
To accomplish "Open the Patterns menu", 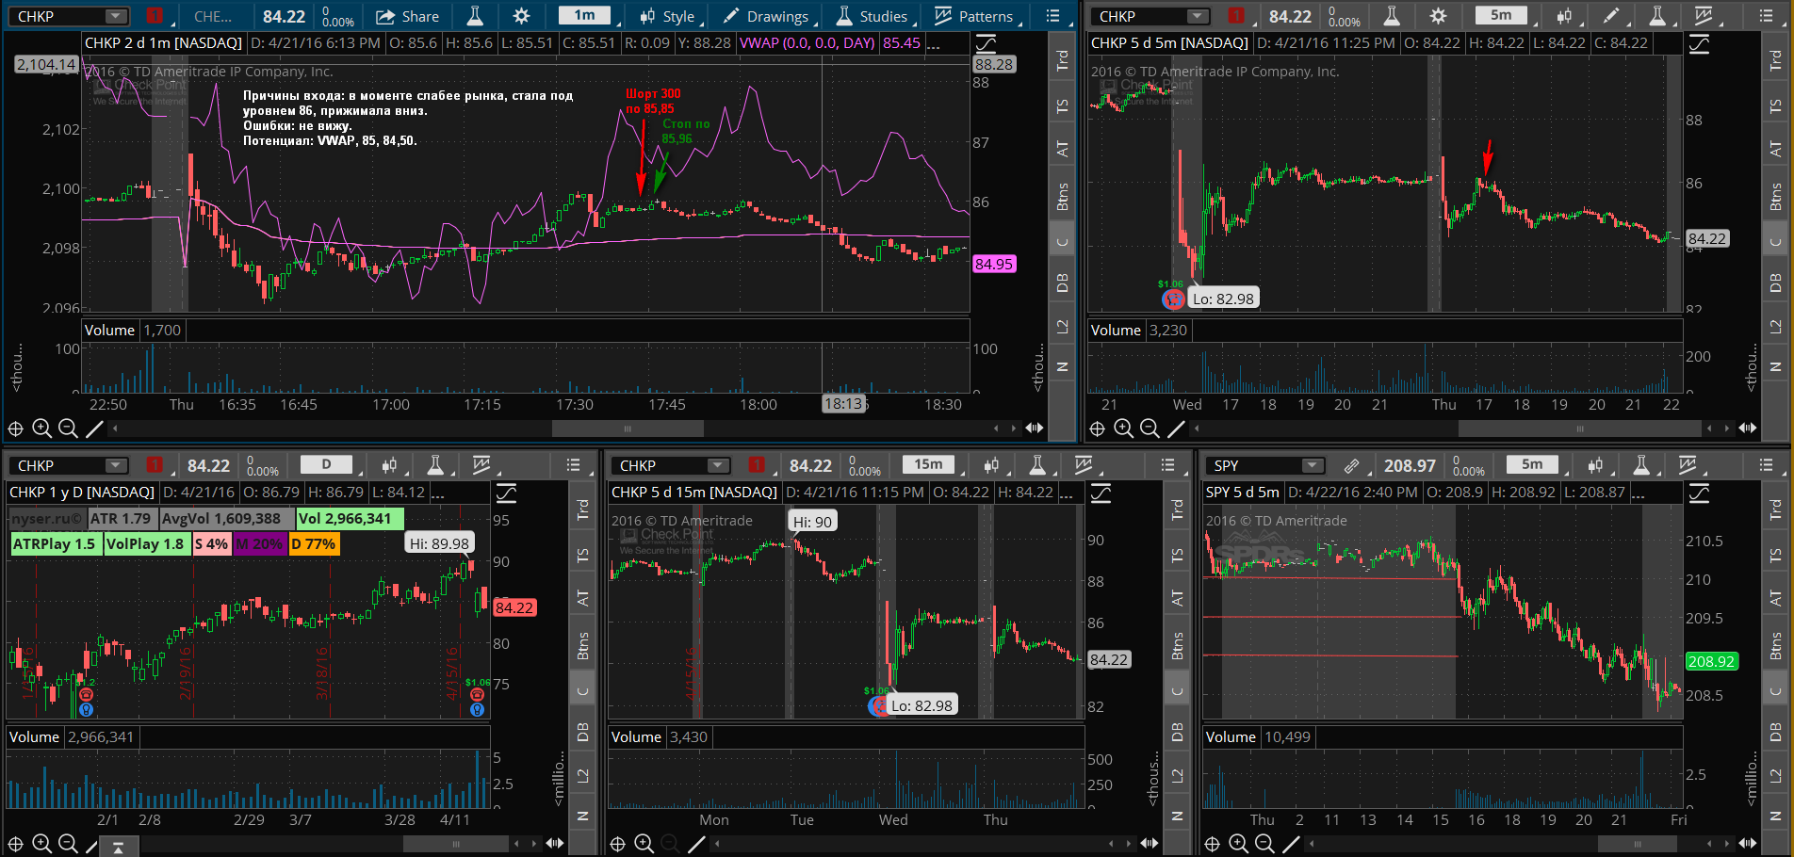I will (x=973, y=16).
